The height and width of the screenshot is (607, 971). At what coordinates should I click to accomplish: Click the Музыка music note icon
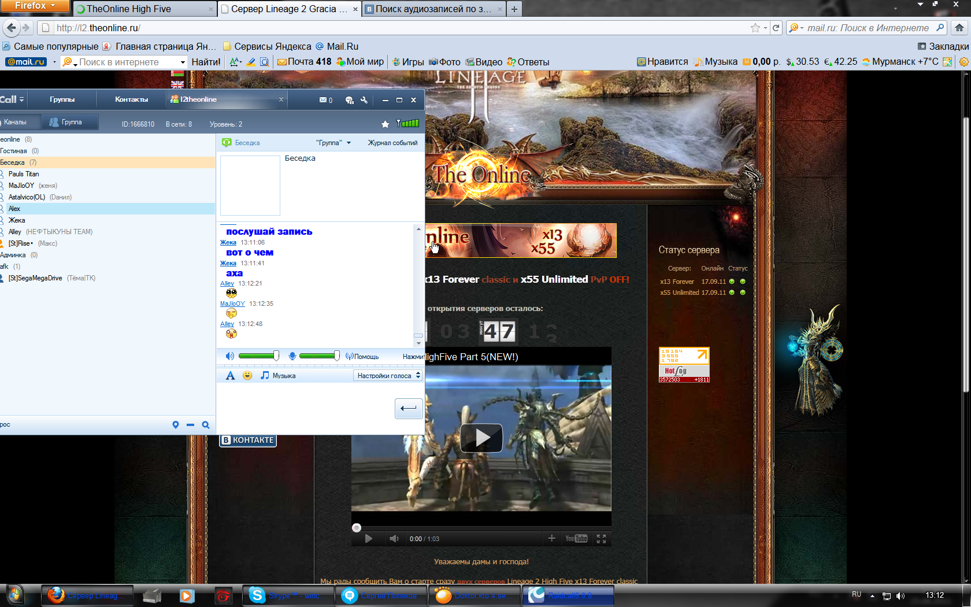pos(265,376)
